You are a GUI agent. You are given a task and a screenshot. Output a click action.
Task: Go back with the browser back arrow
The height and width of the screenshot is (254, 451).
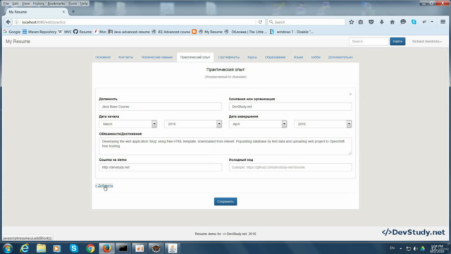click(x=8, y=22)
